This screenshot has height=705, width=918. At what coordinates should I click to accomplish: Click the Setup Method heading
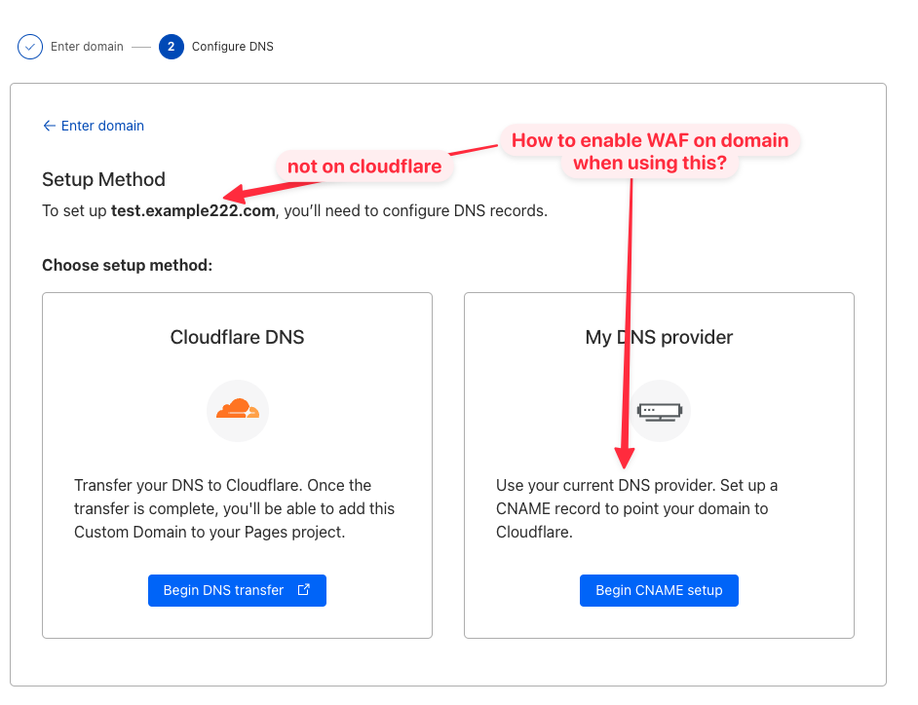point(103,179)
